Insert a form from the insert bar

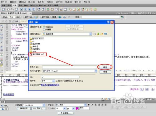3,9
